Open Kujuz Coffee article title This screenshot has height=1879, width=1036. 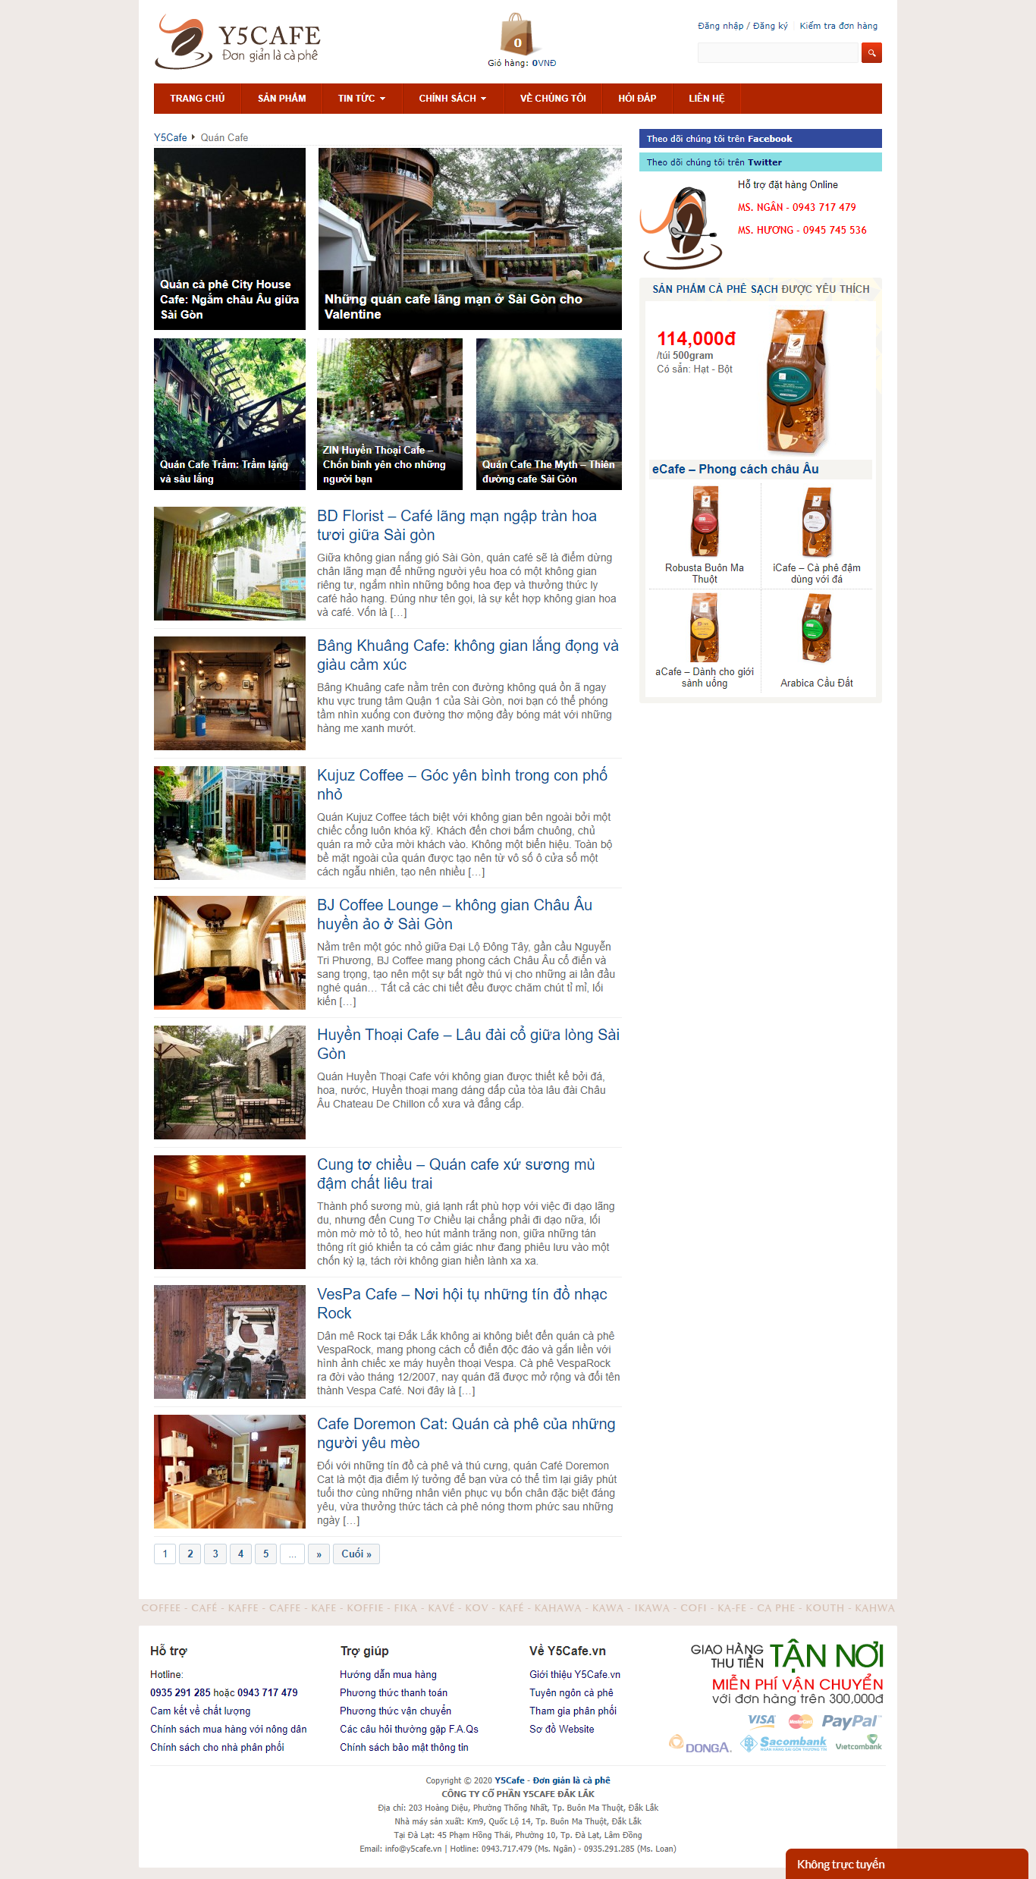pyautogui.click(x=463, y=784)
